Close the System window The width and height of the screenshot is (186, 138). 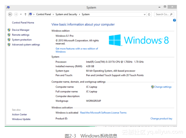coord(172,7)
